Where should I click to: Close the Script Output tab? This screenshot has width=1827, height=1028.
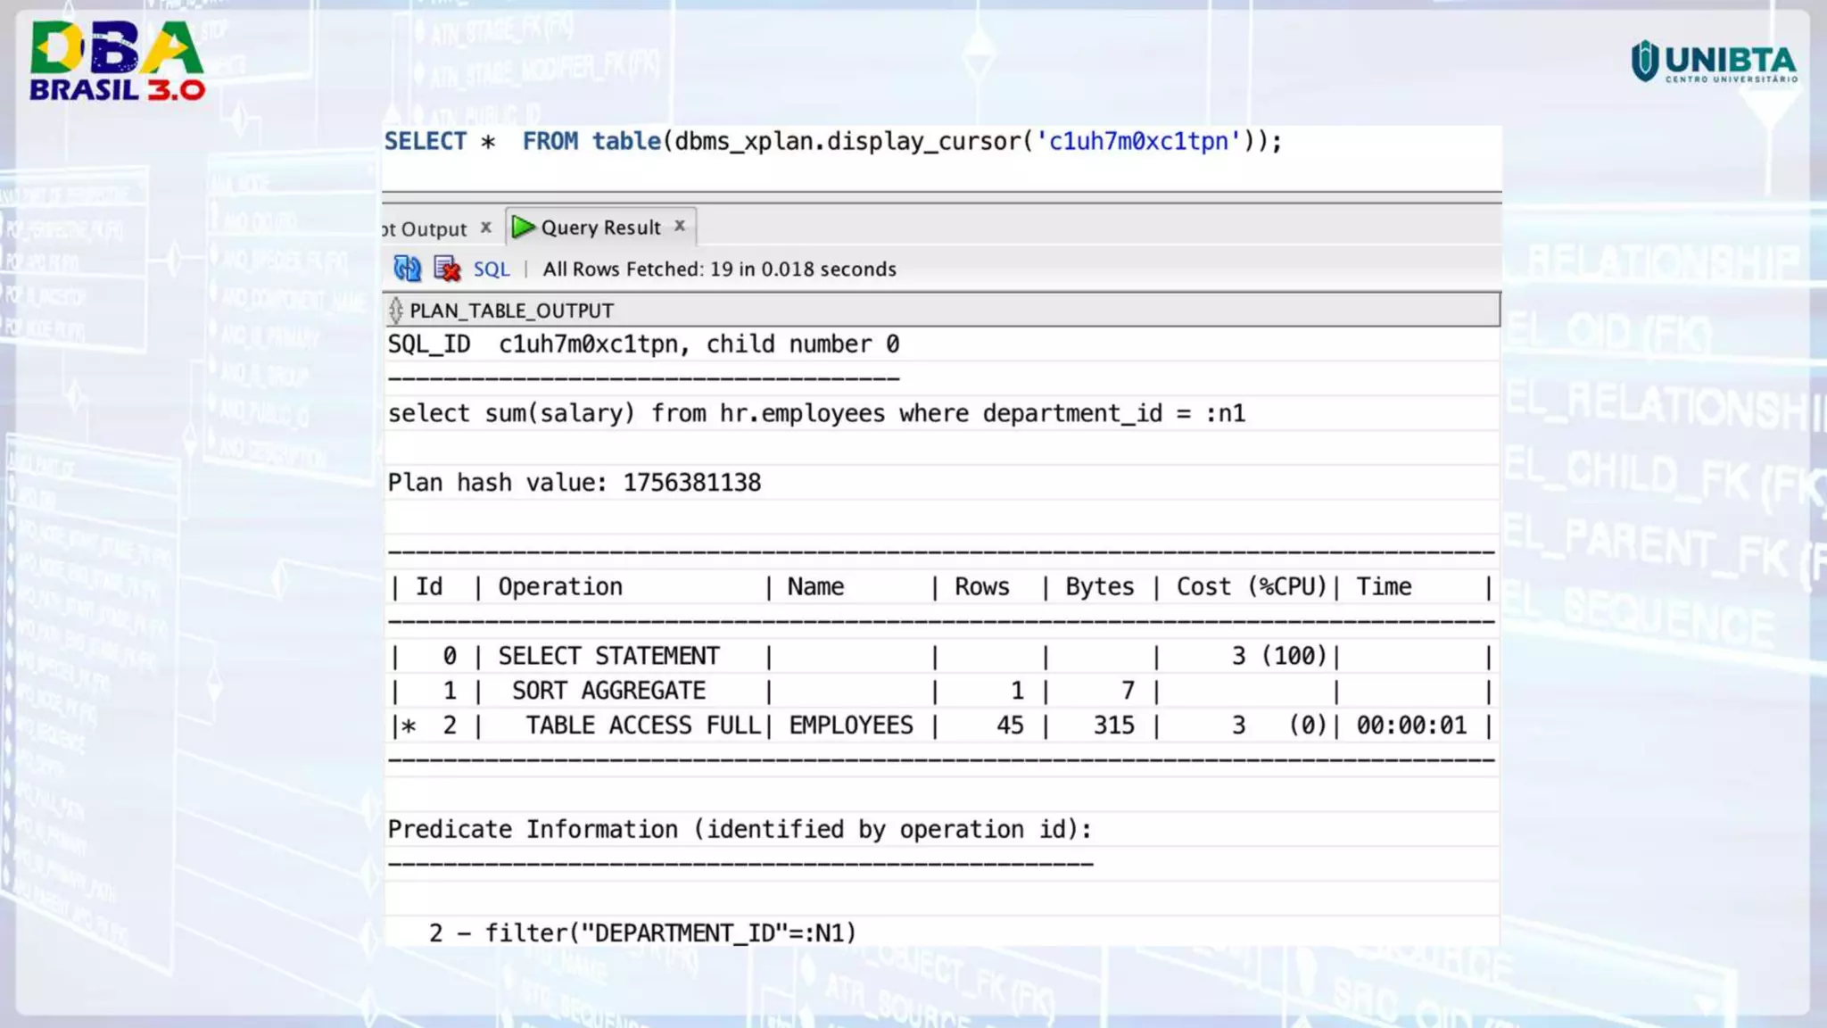[486, 228]
